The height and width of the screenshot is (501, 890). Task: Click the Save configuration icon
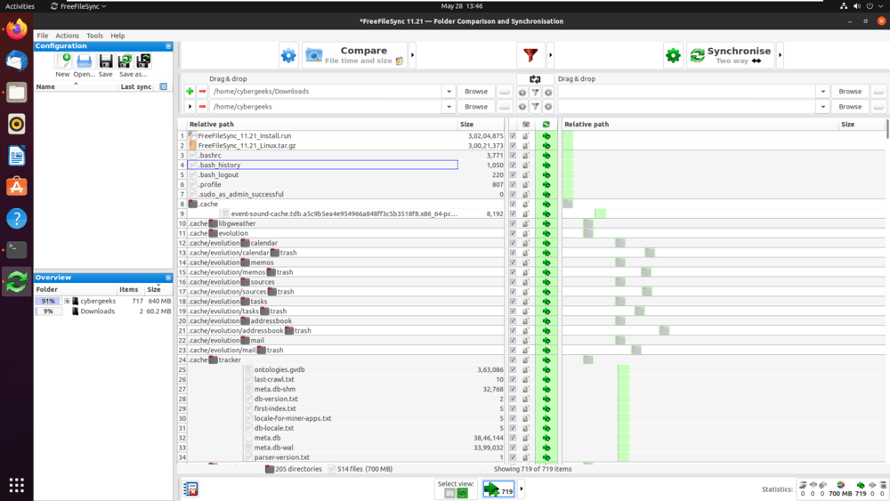pos(106,61)
